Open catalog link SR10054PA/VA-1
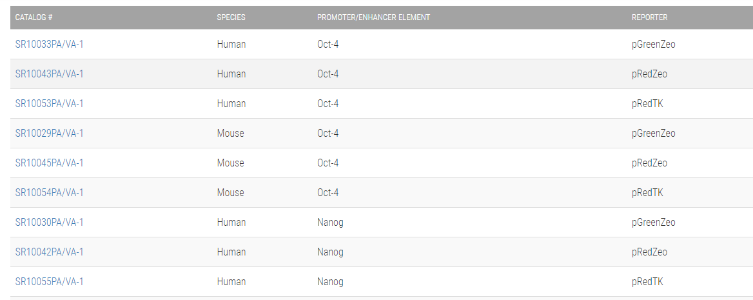 (49, 193)
